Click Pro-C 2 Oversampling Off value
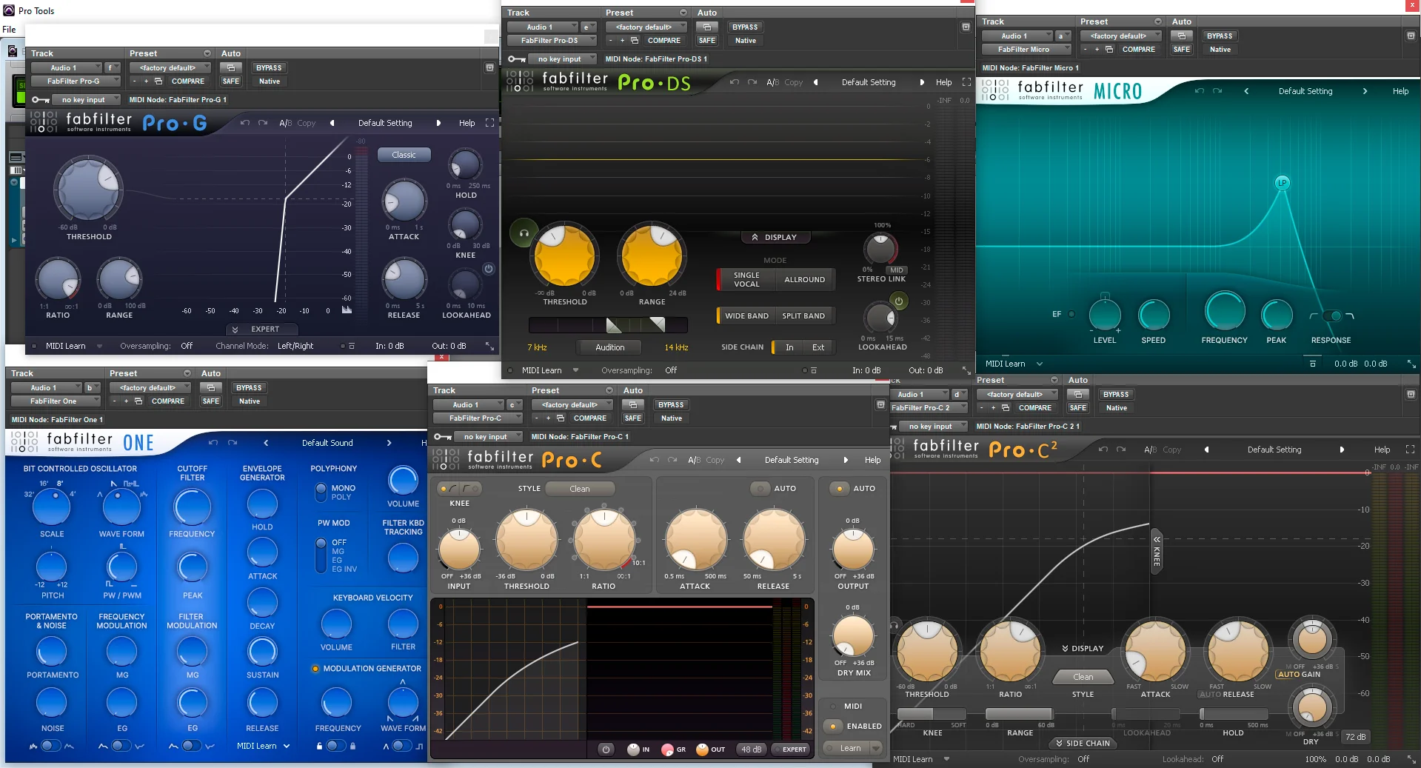Screen dimensions: 1421x768 pyautogui.click(x=1083, y=759)
